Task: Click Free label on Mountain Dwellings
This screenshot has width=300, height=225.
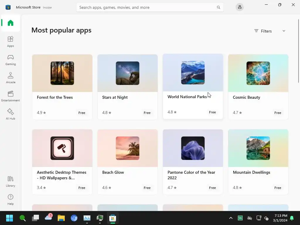Action: pos(278,188)
